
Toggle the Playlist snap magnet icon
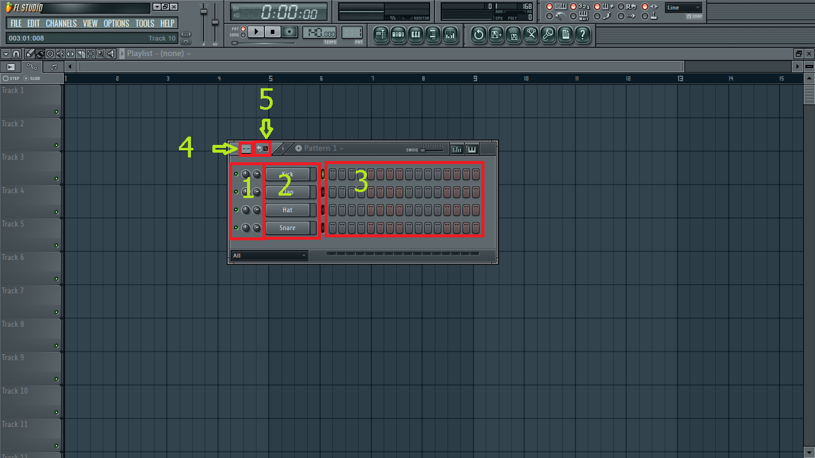tap(16, 54)
